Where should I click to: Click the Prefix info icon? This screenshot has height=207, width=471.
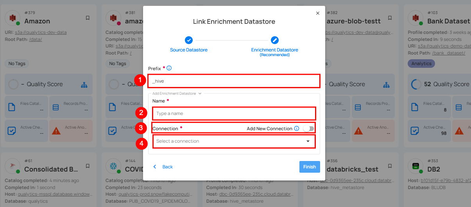pos(169,68)
